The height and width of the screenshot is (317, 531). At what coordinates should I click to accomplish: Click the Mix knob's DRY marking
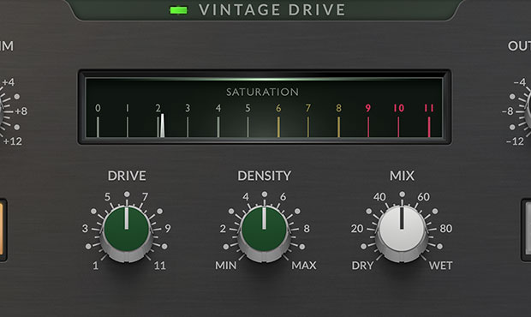click(362, 266)
